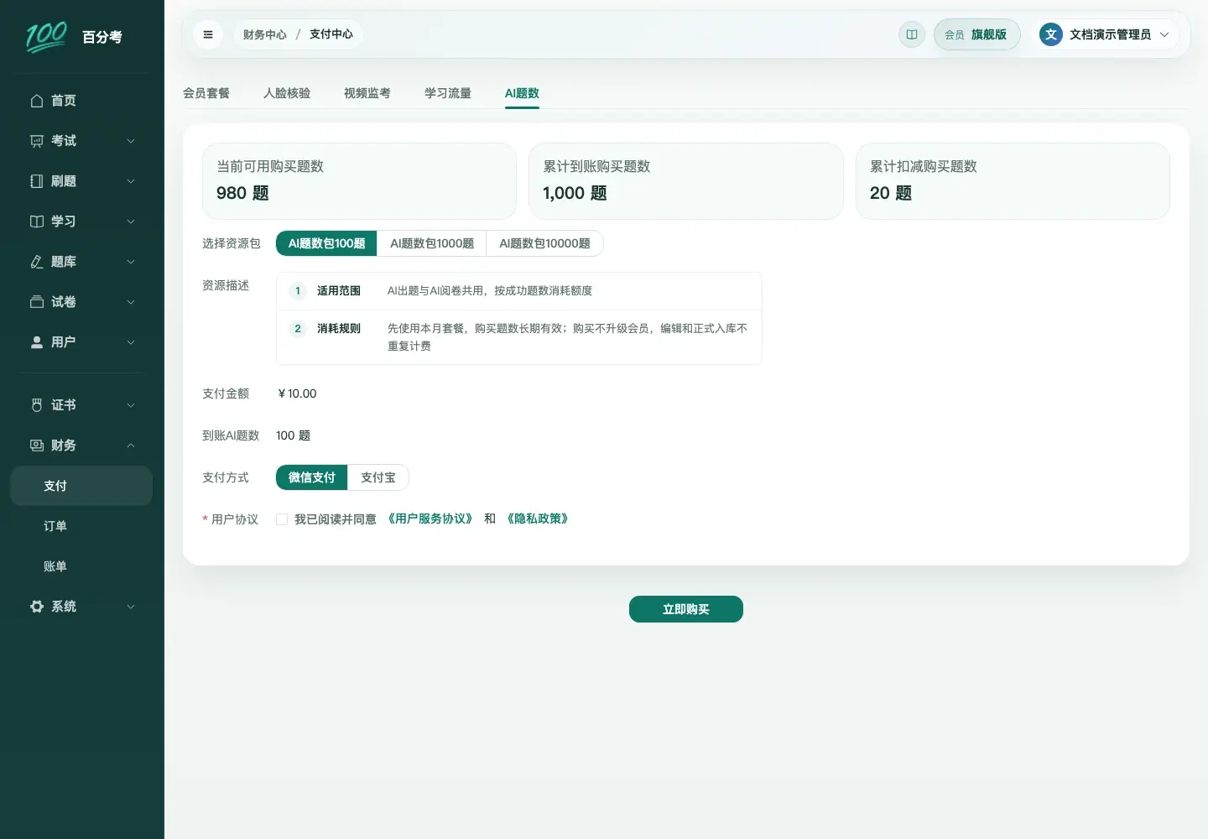
Task: Click the 用户 person icon in sidebar
Action: point(37,342)
